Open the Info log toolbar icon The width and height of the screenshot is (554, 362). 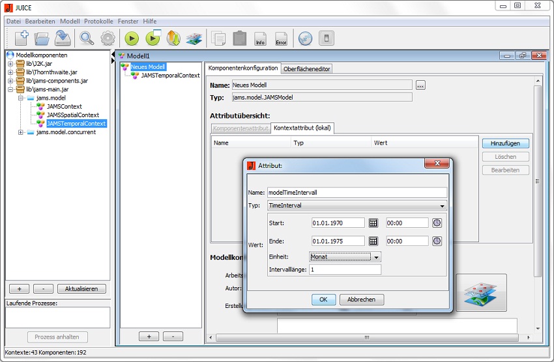coord(260,38)
